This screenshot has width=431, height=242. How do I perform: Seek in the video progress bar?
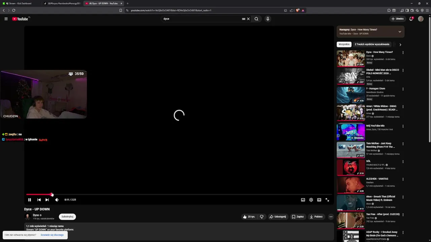[179, 195]
